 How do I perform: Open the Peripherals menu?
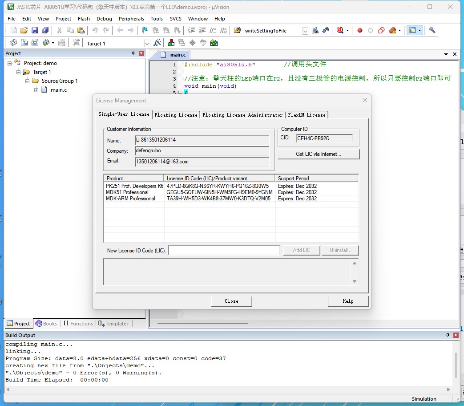point(131,19)
